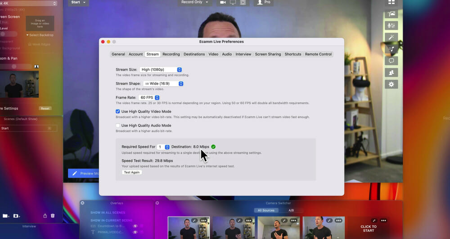Open Record Only mode dropdown
450x239 pixels.
click(194, 2)
